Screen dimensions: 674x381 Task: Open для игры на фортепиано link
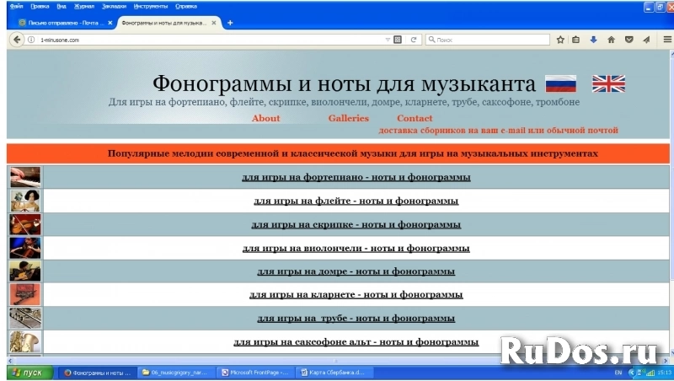click(x=356, y=177)
